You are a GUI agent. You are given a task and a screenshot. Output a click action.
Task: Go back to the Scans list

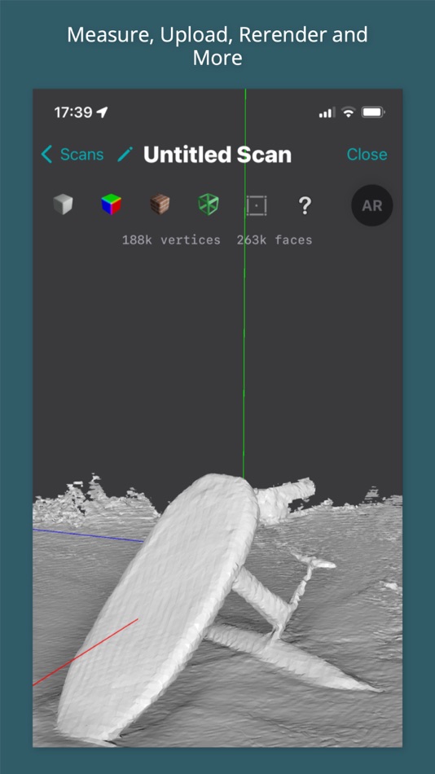coord(72,155)
